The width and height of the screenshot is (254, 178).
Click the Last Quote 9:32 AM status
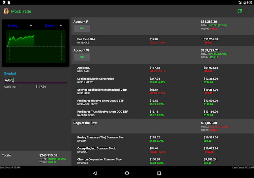[x=243, y=167]
